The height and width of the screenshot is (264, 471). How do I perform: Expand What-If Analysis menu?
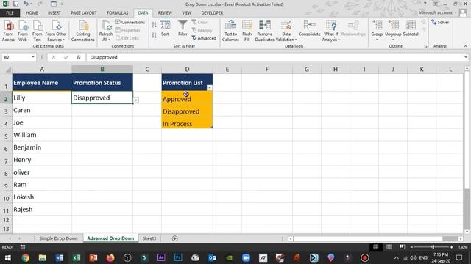pyautogui.click(x=330, y=31)
